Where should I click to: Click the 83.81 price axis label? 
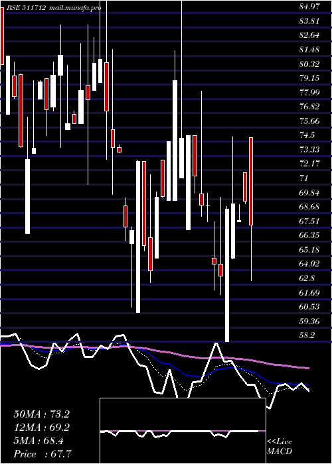point(309,21)
